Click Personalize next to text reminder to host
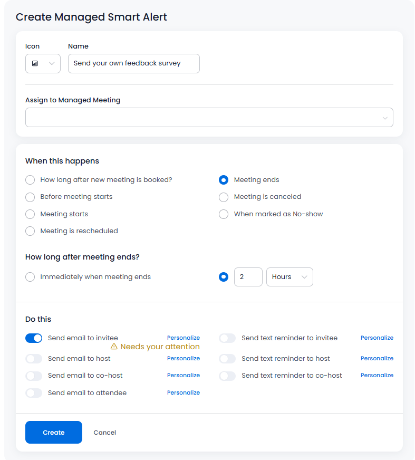This screenshot has width=415, height=460. [x=377, y=358]
